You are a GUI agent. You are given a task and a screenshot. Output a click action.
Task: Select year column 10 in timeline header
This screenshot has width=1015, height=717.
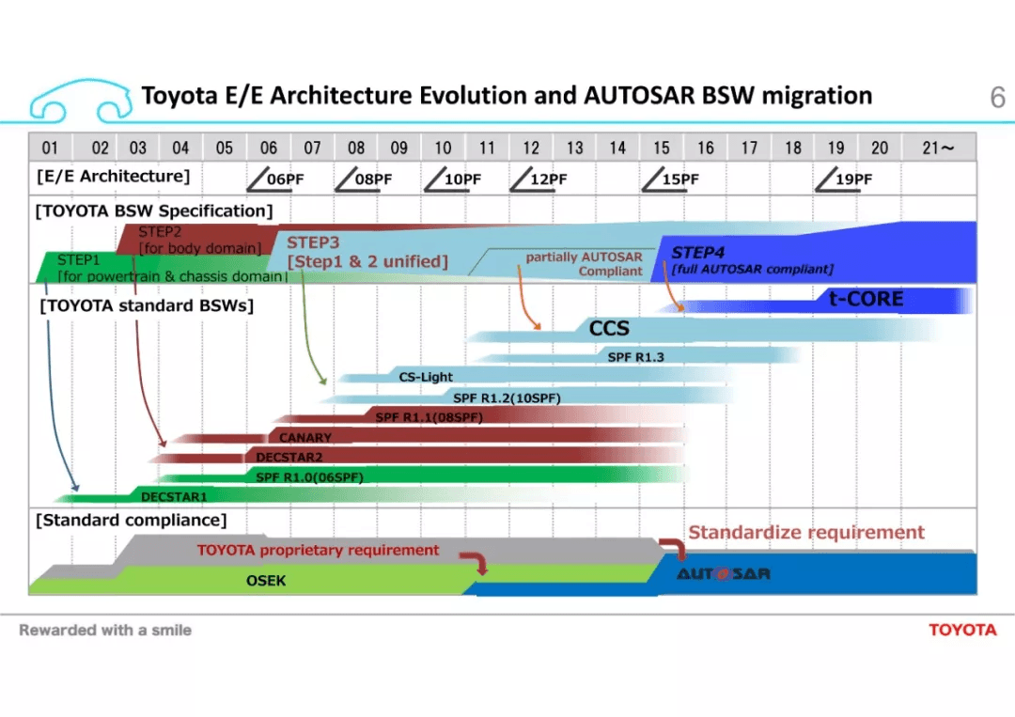(x=443, y=148)
